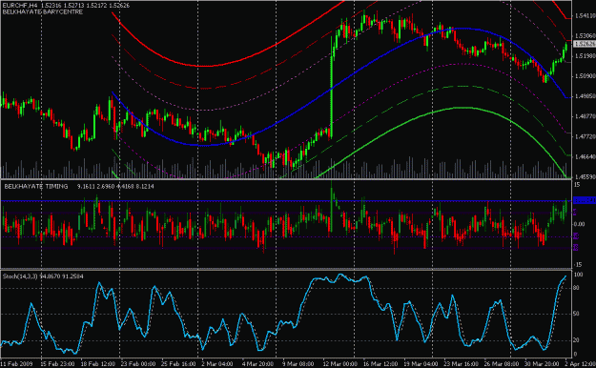Click the Timing panel lower scale label -15
Viewport: 596px width, 368px height.
[577, 265]
